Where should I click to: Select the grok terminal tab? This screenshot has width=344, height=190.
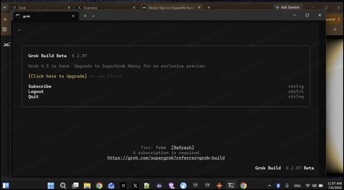pos(46,16)
